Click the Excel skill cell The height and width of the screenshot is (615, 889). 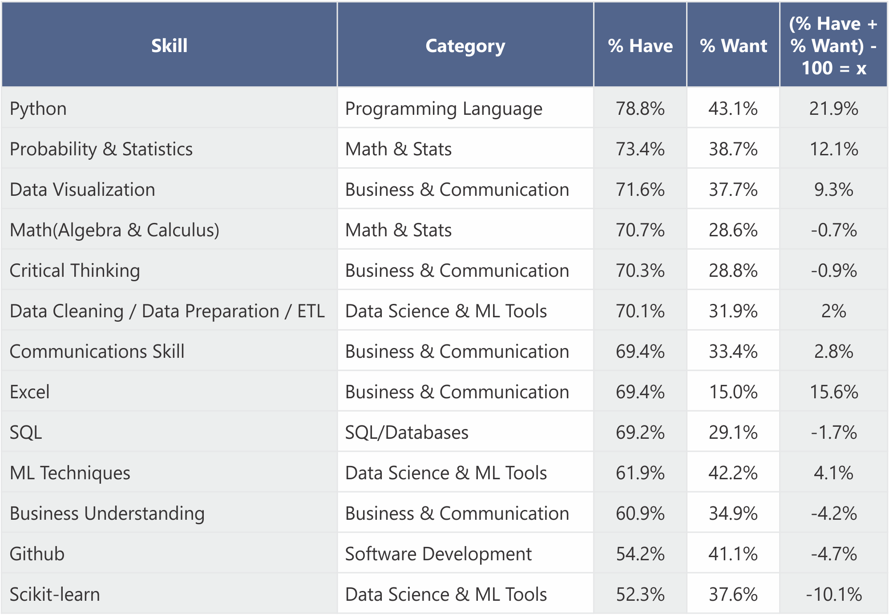click(169, 392)
